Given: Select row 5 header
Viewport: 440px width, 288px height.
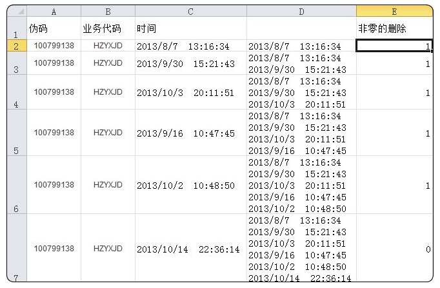Looking at the screenshot, I should 15,133.
